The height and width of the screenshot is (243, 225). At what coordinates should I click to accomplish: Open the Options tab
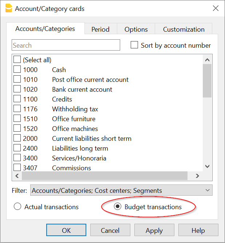[136, 29]
